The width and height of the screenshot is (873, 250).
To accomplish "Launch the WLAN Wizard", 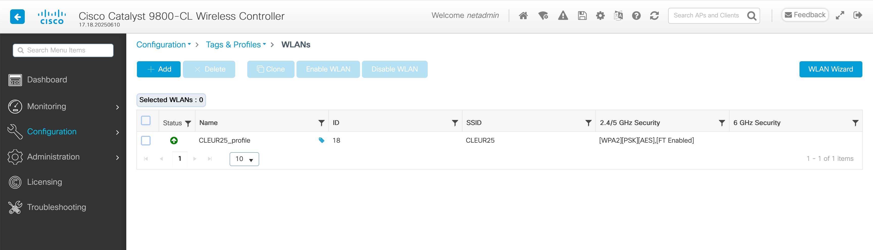I will coord(831,69).
